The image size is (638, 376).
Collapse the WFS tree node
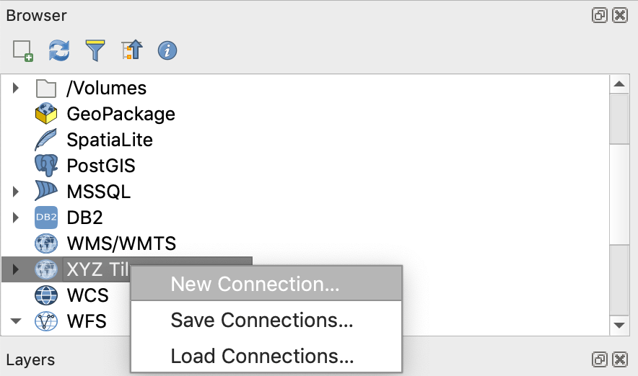[17, 321]
